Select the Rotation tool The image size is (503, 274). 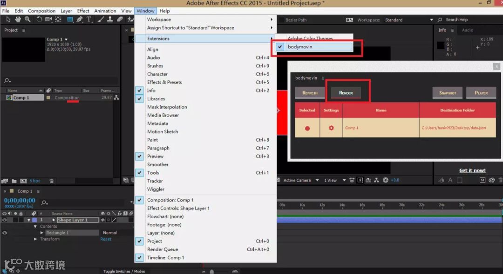pos(39,20)
